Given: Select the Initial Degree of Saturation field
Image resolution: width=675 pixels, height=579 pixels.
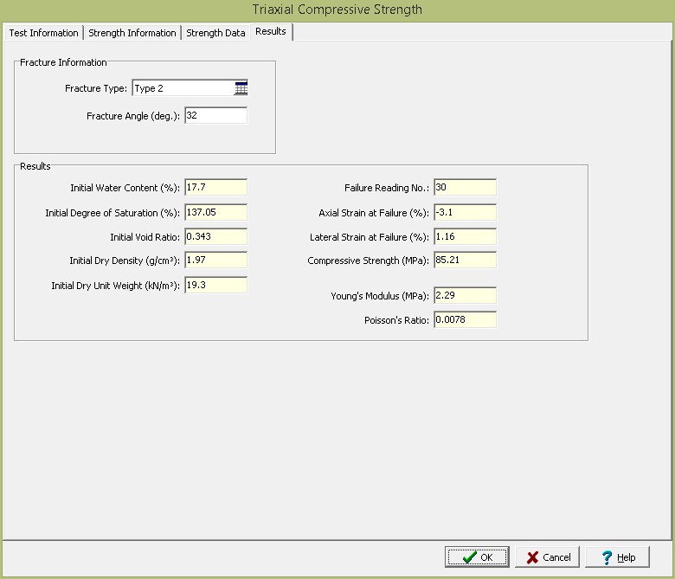Looking at the screenshot, I should 215,212.
